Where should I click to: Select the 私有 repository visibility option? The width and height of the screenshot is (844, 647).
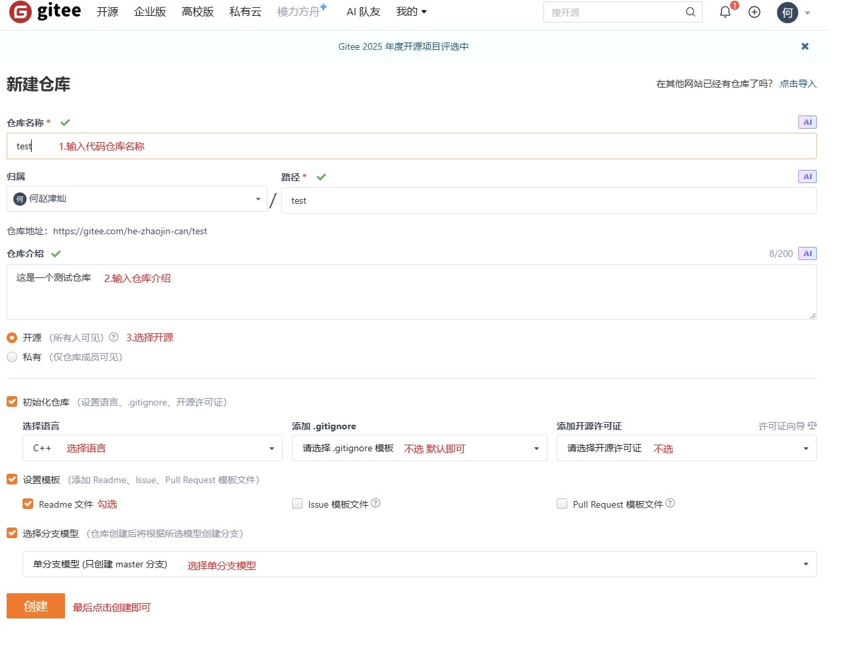coord(11,357)
